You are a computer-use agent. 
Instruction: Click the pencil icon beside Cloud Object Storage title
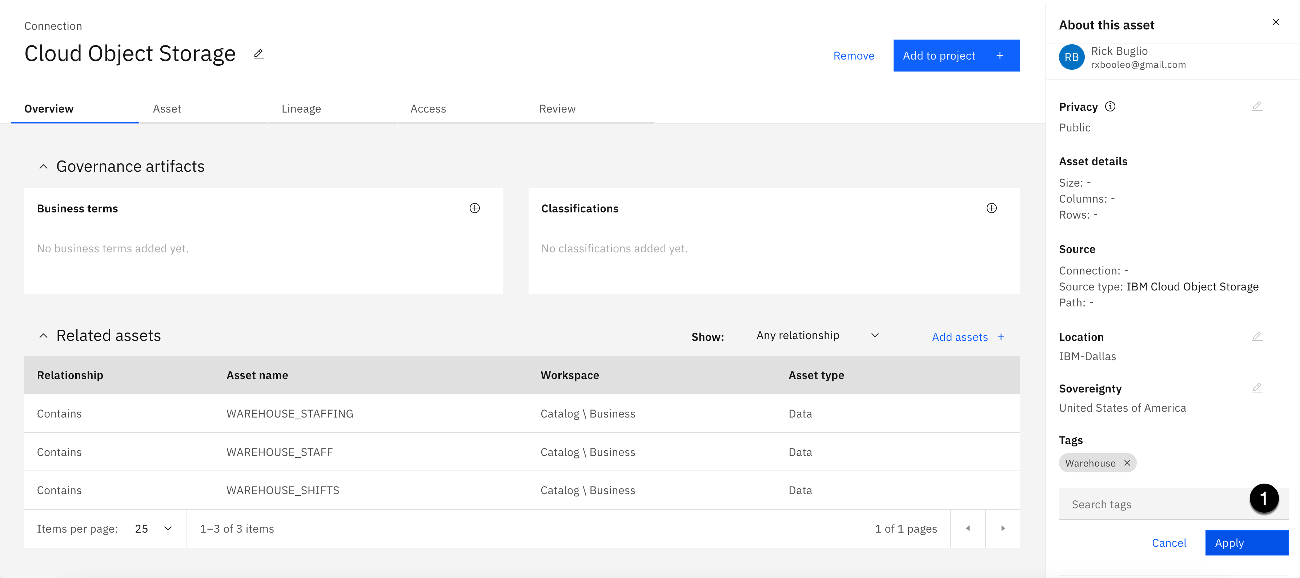point(258,54)
